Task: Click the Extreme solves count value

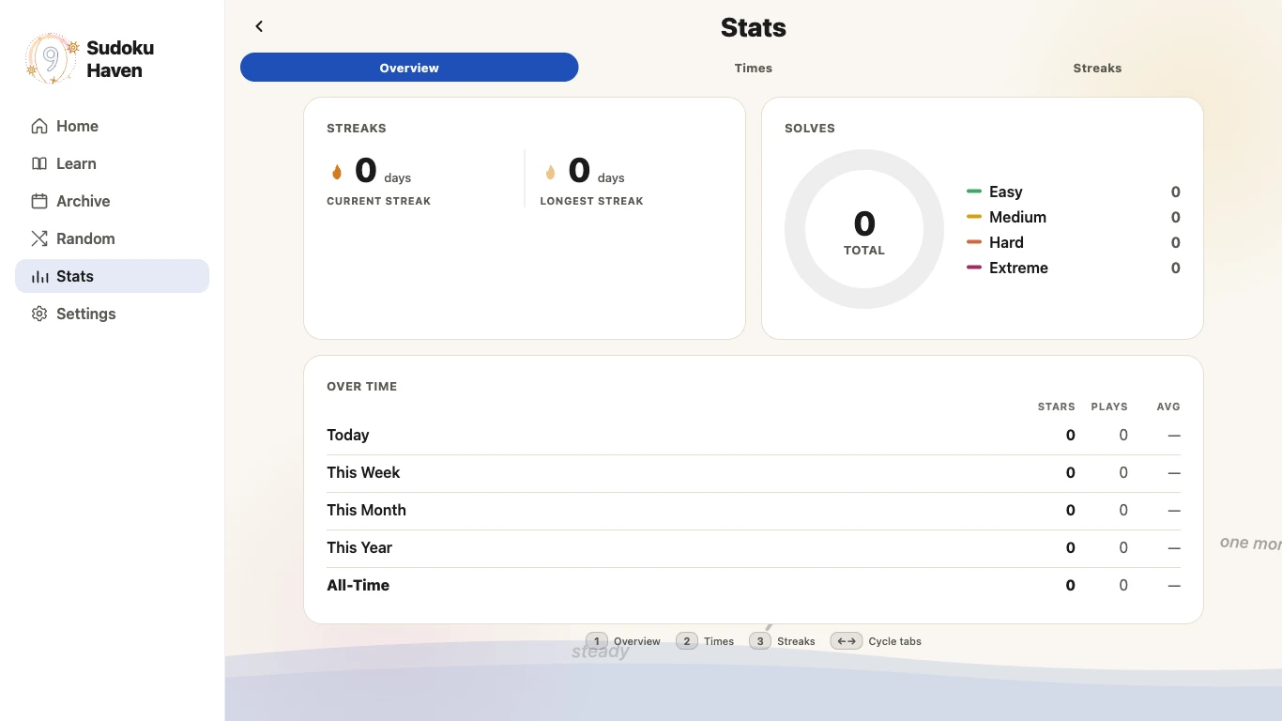Action: point(1175,268)
